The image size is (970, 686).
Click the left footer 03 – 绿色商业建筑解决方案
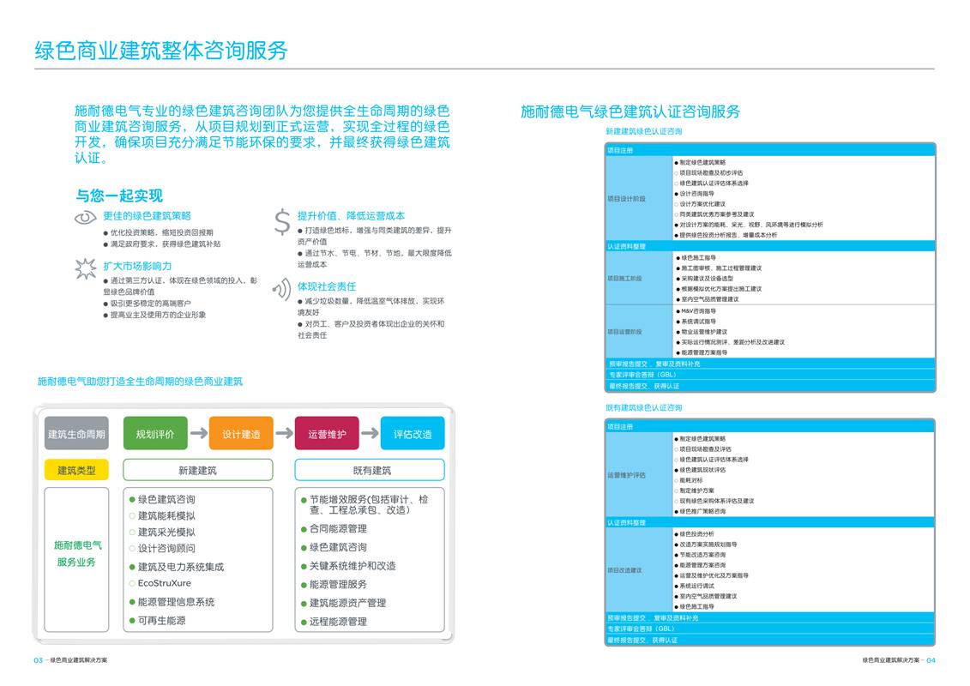click(70, 660)
